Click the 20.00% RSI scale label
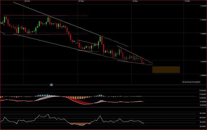The height and width of the screenshot is (130, 207). (203, 126)
